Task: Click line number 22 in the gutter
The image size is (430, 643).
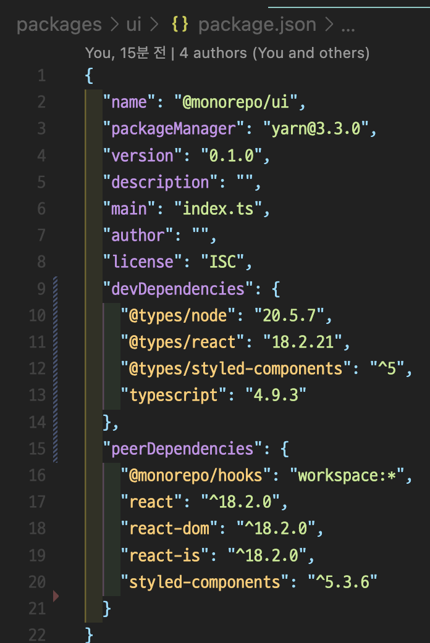Action: [37, 635]
